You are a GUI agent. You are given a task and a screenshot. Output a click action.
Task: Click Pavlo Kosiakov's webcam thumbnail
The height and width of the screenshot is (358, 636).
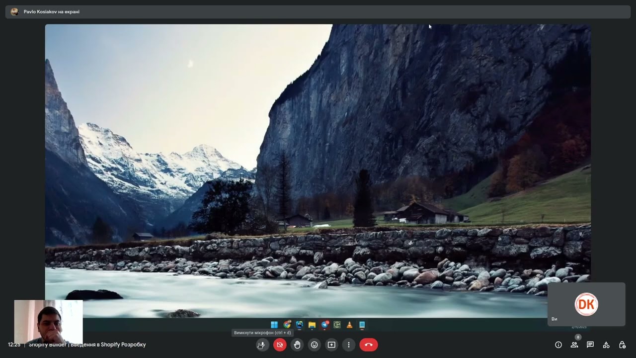point(48,322)
